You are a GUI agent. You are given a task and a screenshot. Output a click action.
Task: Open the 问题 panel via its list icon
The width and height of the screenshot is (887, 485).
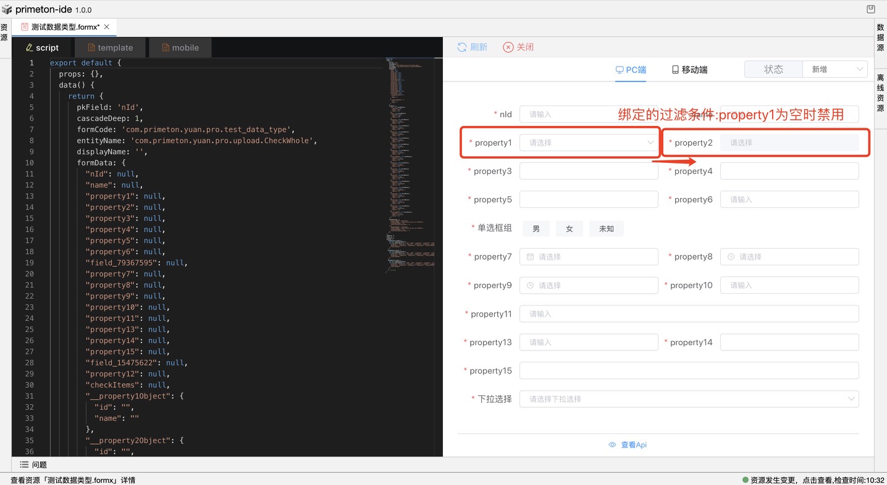(24, 465)
